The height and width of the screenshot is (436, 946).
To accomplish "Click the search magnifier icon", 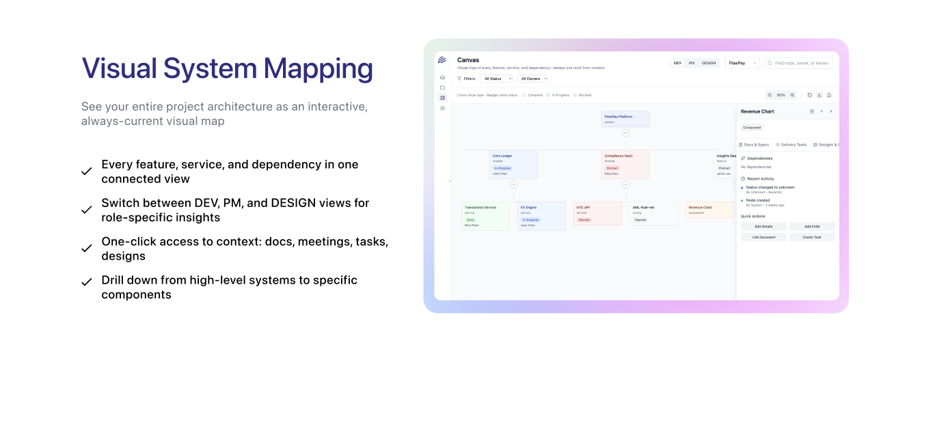I will click(x=770, y=63).
